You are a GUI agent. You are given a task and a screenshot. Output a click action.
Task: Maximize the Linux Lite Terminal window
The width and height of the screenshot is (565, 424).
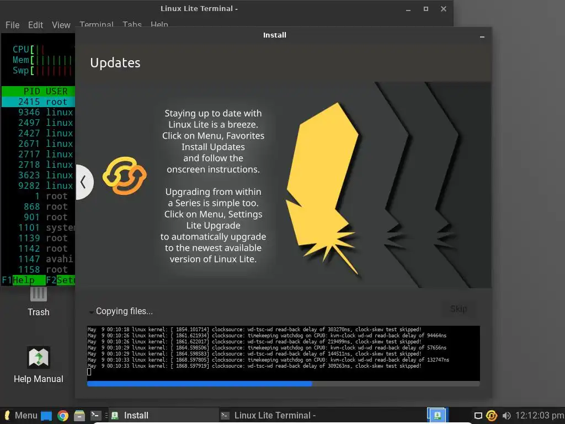click(426, 9)
